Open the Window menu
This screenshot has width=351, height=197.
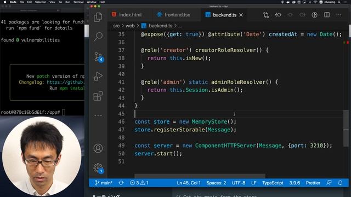click(92, 2)
